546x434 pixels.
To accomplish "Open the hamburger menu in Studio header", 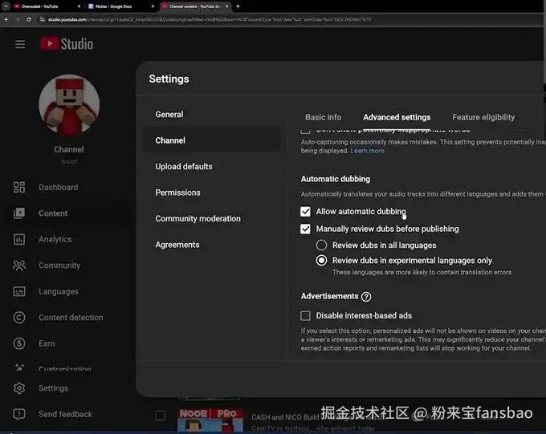I will point(20,44).
